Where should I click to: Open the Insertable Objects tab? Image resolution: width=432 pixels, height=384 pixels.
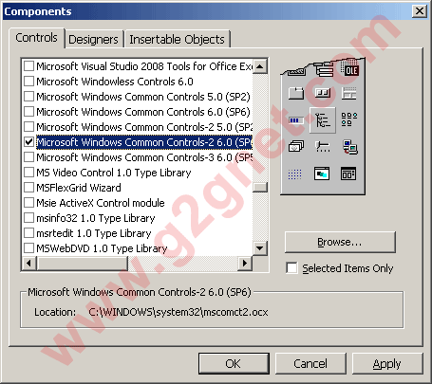[x=177, y=39]
